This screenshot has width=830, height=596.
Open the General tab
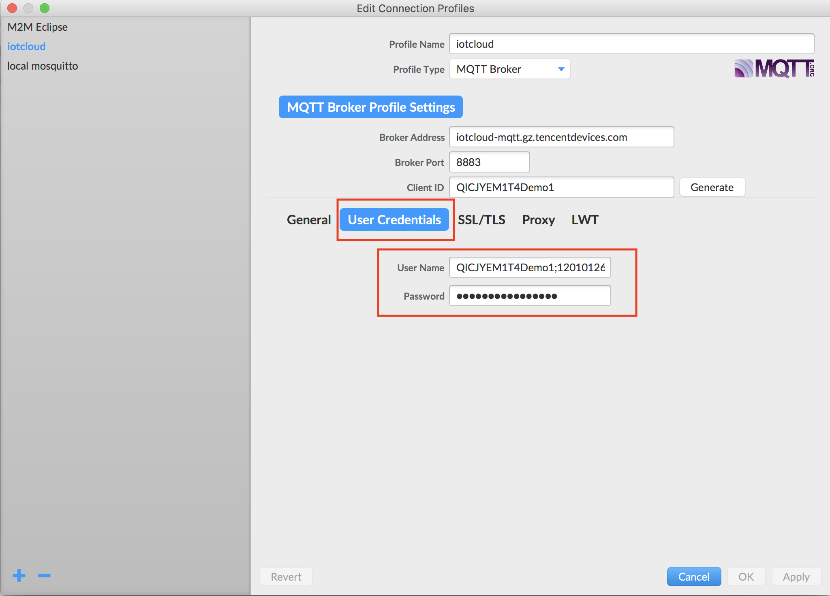click(308, 219)
